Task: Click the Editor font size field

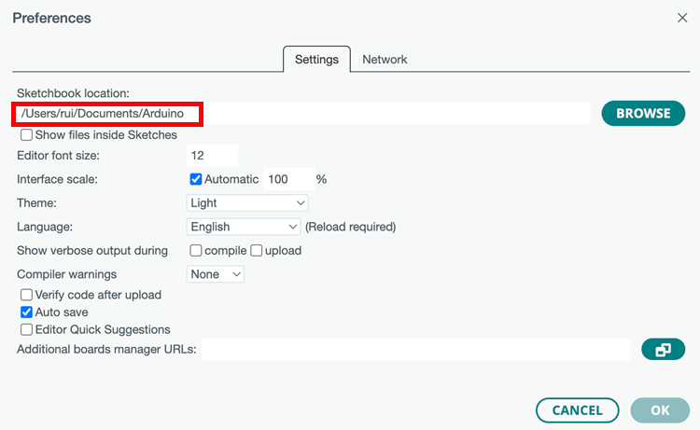Action: click(x=212, y=155)
